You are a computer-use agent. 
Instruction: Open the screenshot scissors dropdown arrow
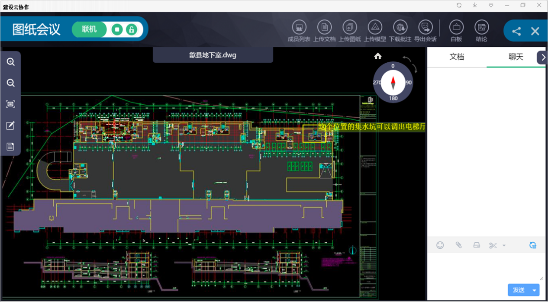tap(504, 245)
